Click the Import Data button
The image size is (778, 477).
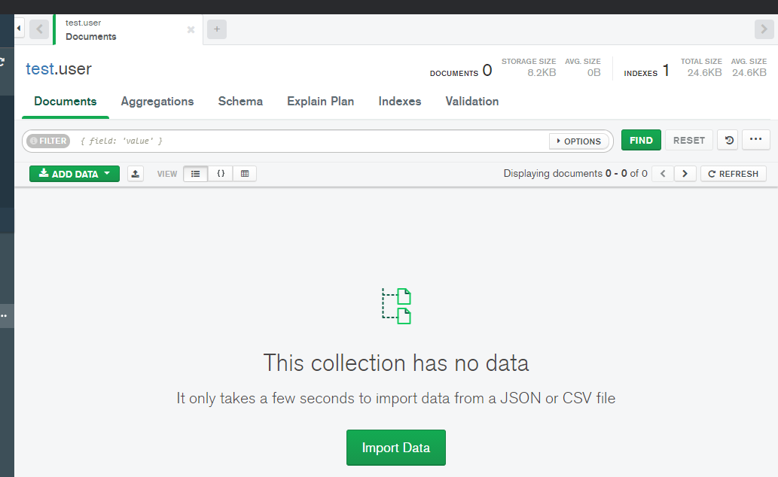[x=396, y=448]
